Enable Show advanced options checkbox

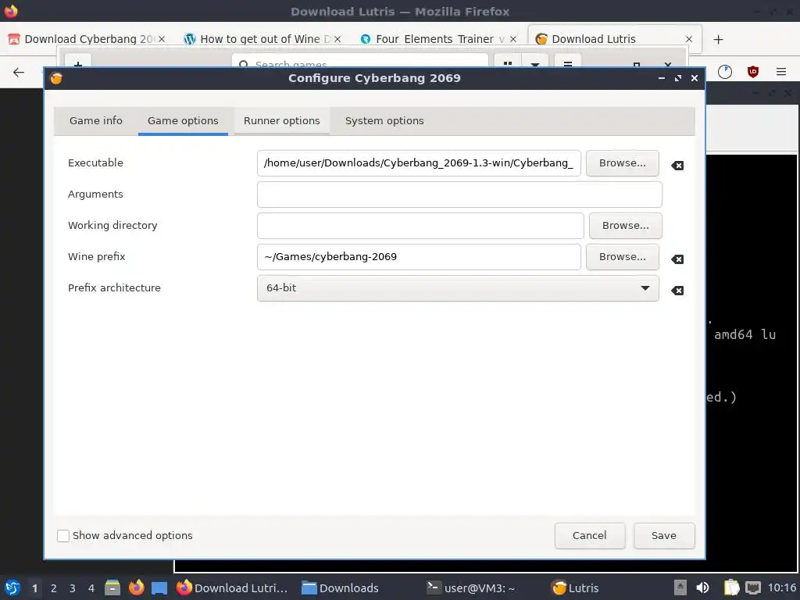tap(63, 536)
